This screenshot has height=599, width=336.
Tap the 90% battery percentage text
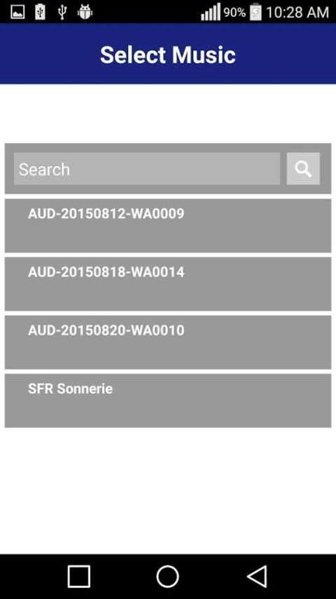tap(234, 12)
